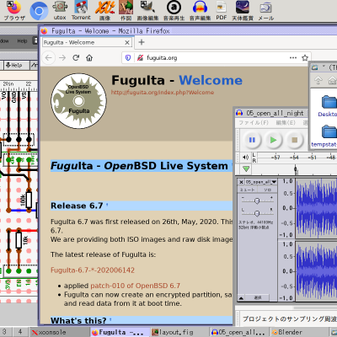Open the 05_open_all track dropdown menu
The image size is (337, 337).
(x=261, y=182)
